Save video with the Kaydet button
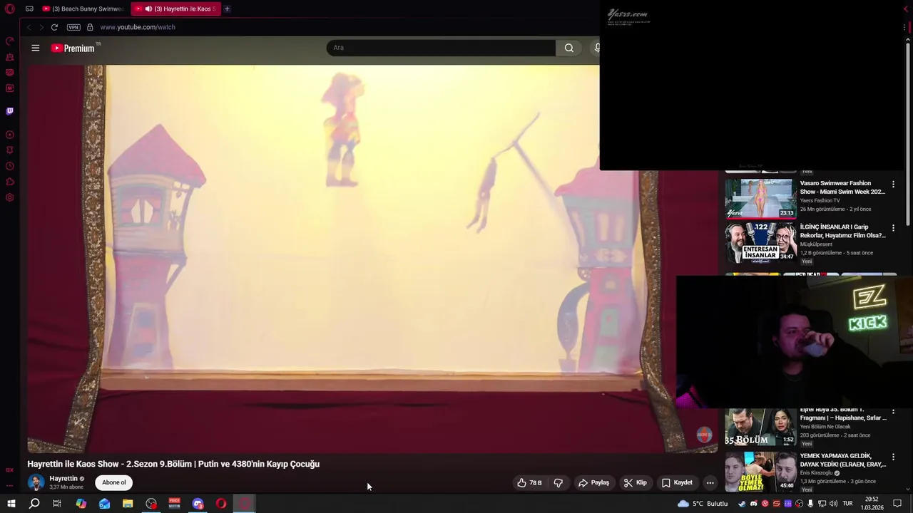Screen dimensions: 913x513 coord(677,482)
